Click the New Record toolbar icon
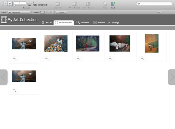 (x=75, y=4)
